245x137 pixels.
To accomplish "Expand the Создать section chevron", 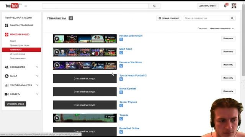I will (x=37, y=94).
